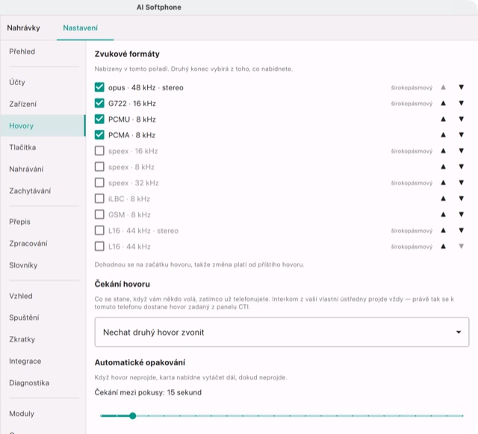The height and width of the screenshot is (434, 478).
Task: Move speex 8 kHz format up
Action: 443,167
